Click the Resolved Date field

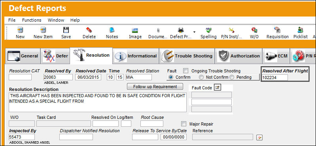[88, 77]
